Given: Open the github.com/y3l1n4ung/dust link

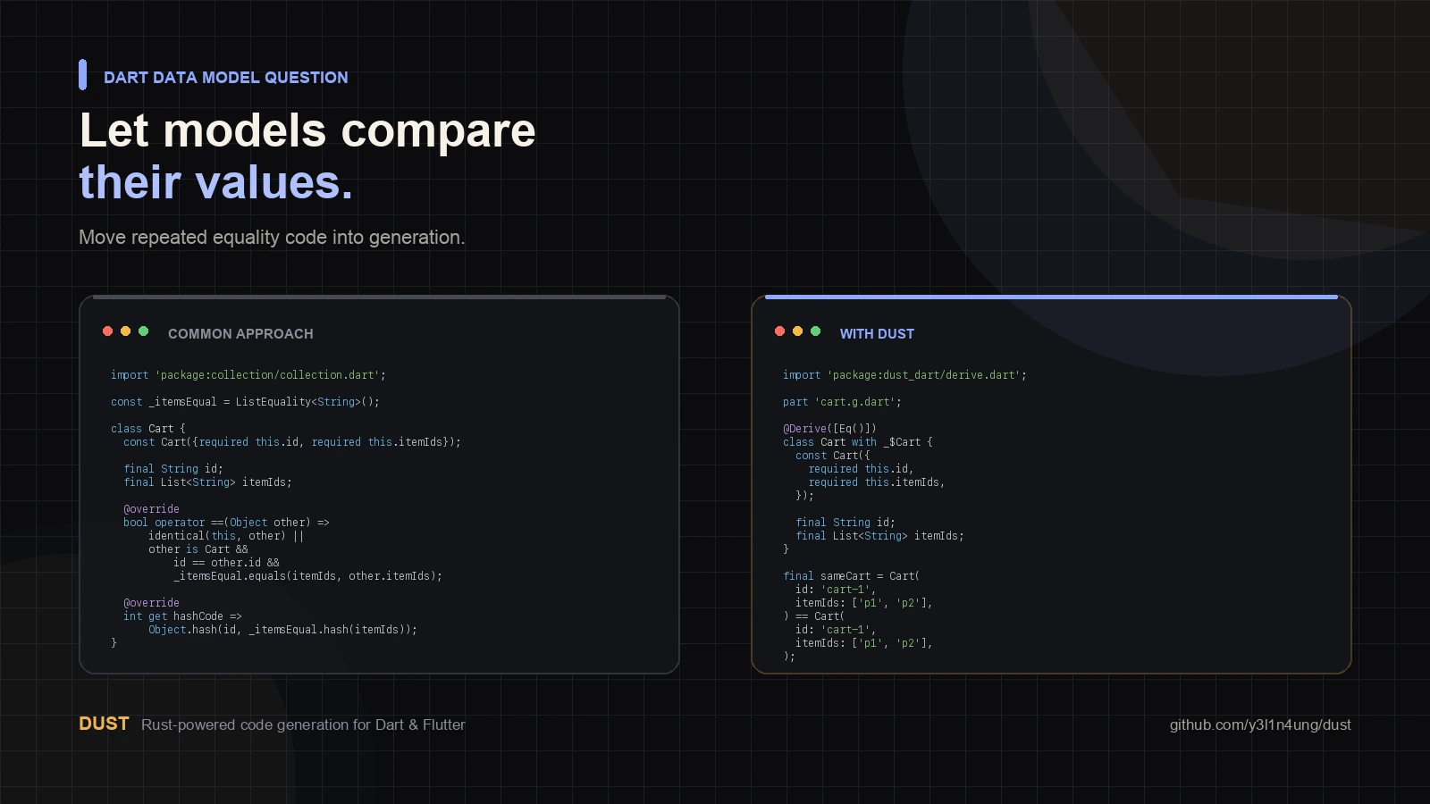Looking at the screenshot, I should click(1260, 724).
